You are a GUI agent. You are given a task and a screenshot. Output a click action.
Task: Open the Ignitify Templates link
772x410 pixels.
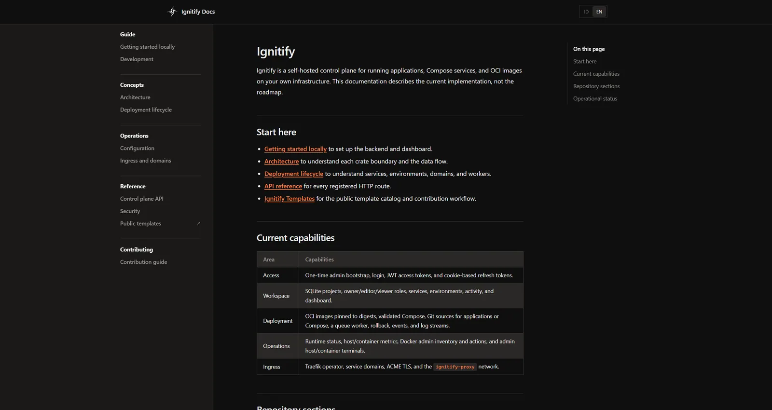289,199
